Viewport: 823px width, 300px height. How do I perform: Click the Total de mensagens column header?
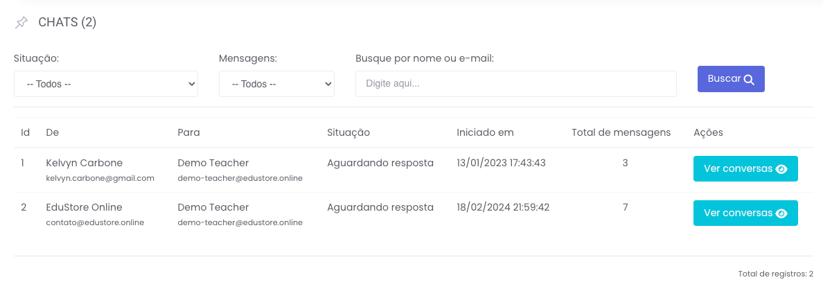pyautogui.click(x=621, y=132)
